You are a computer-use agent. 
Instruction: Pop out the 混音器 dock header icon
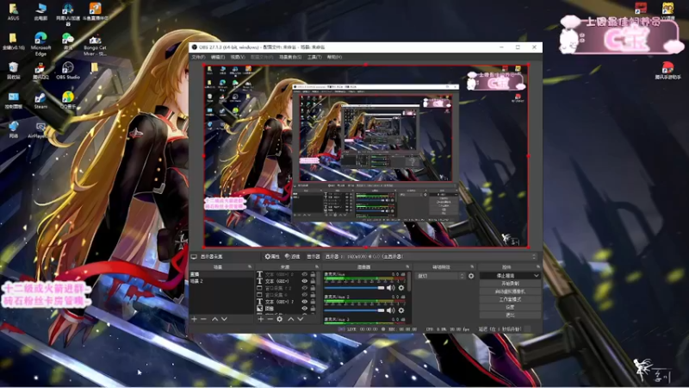407,267
